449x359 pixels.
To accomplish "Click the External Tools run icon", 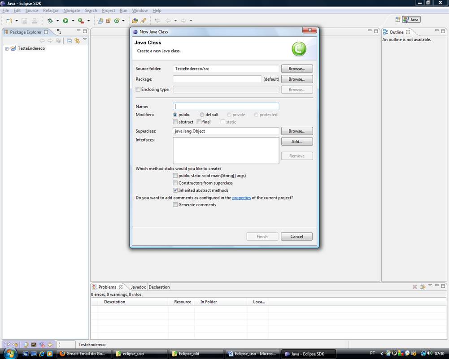I will [81, 21].
